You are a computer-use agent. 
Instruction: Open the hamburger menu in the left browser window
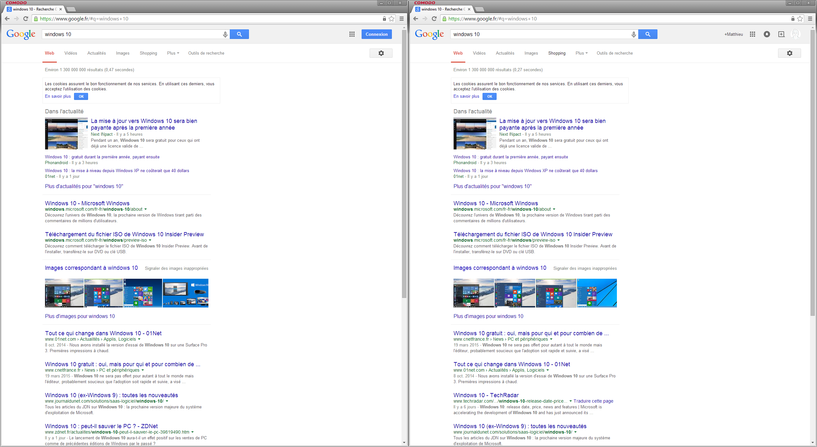pos(402,19)
